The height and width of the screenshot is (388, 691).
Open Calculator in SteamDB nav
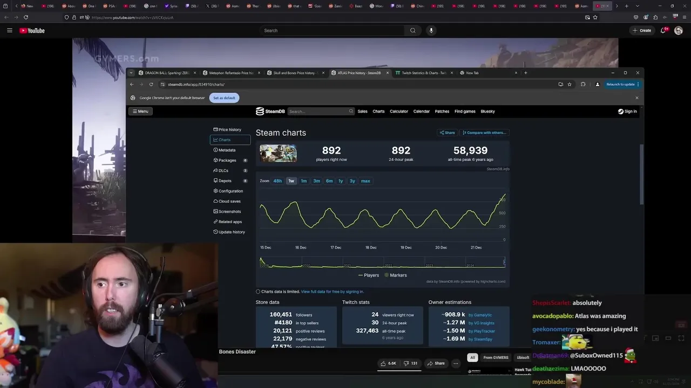coord(399,112)
